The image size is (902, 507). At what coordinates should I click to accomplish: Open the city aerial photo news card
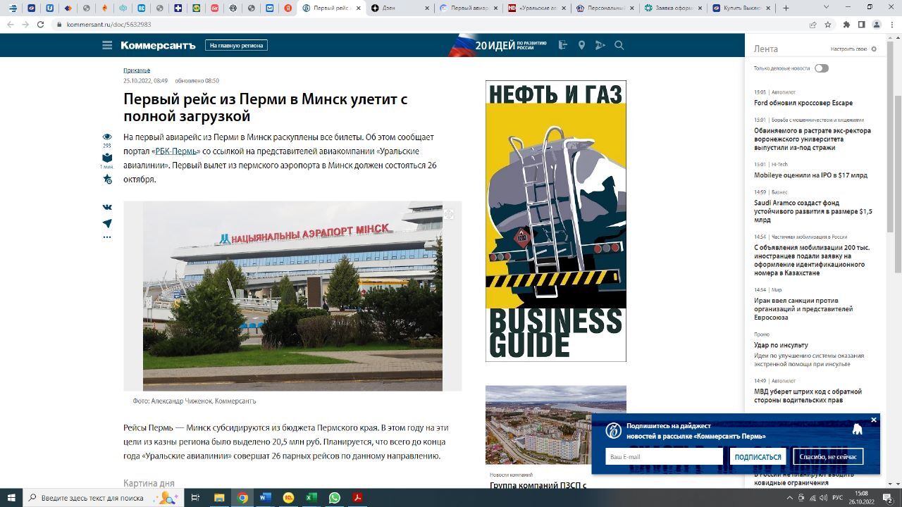[x=556, y=425]
